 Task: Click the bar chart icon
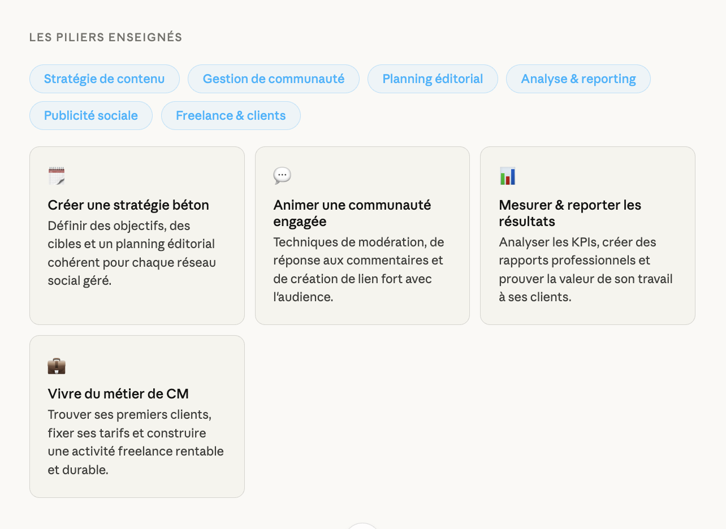(x=508, y=176)
